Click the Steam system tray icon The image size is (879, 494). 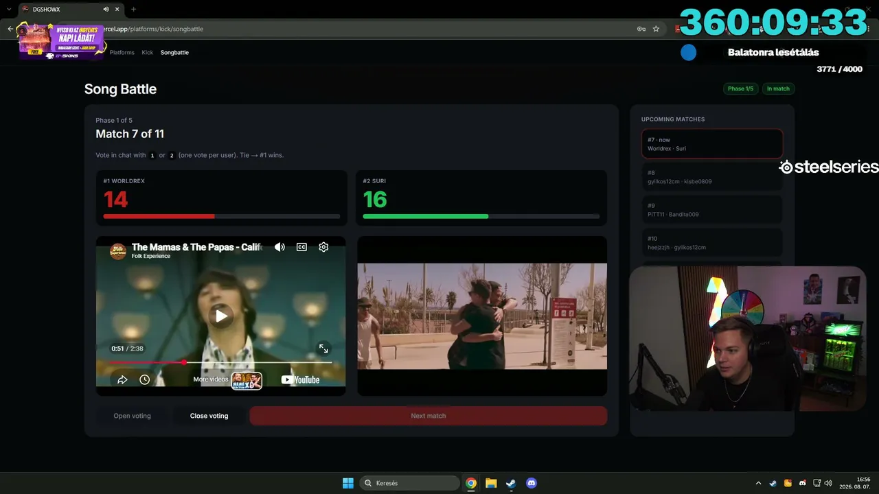(773, 483)
